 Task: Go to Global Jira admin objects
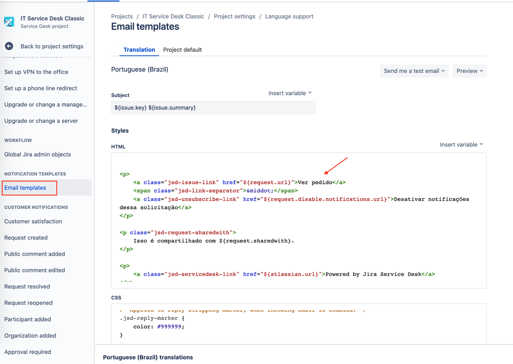(37, 155)
